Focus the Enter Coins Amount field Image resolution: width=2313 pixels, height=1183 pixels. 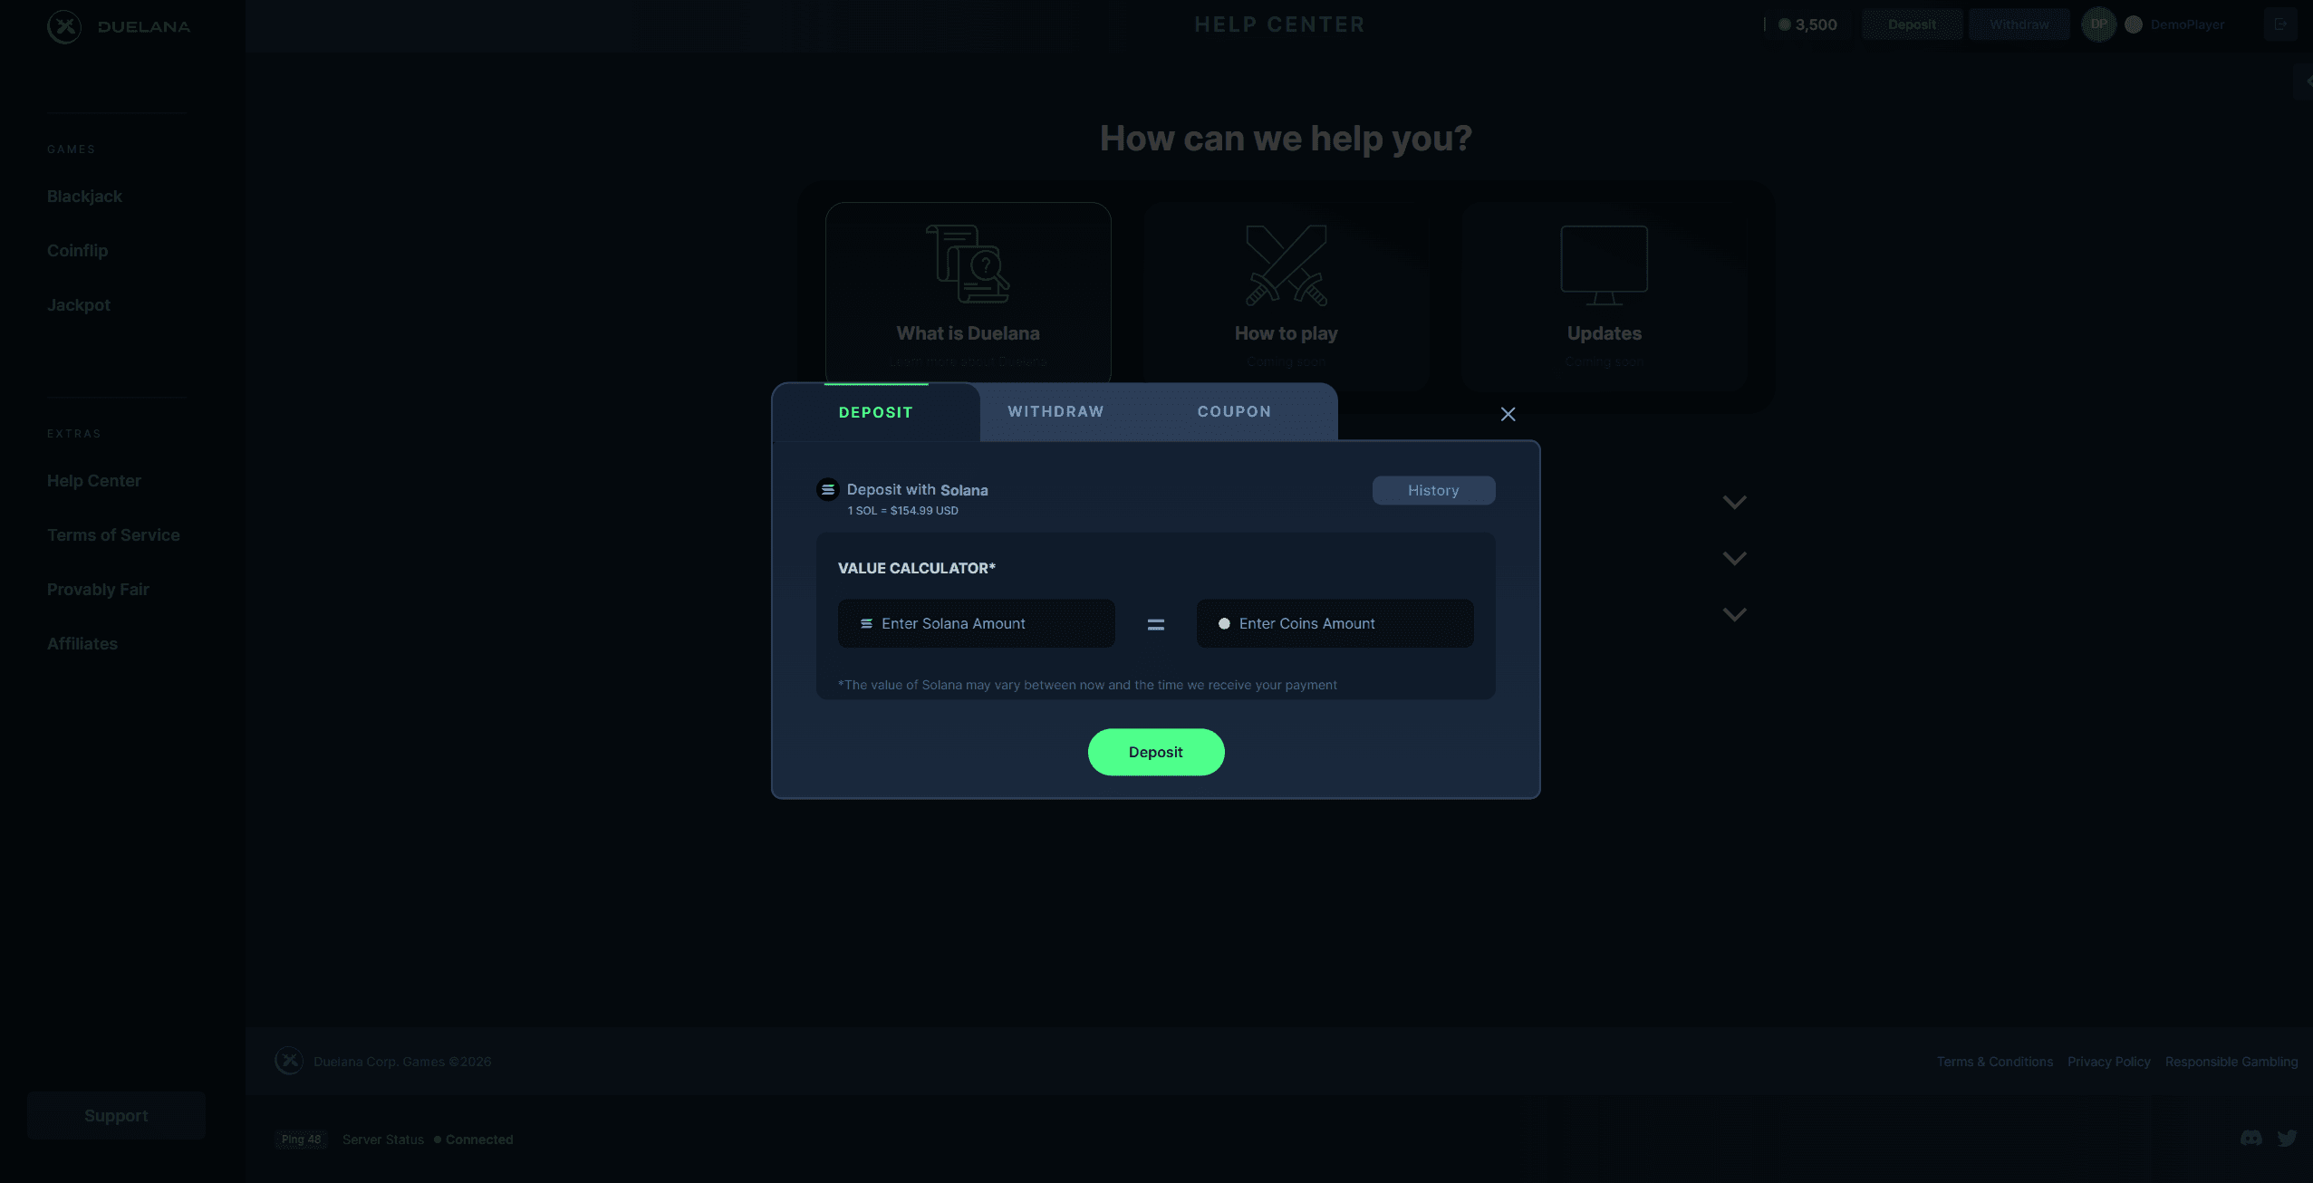(1335, 623)
